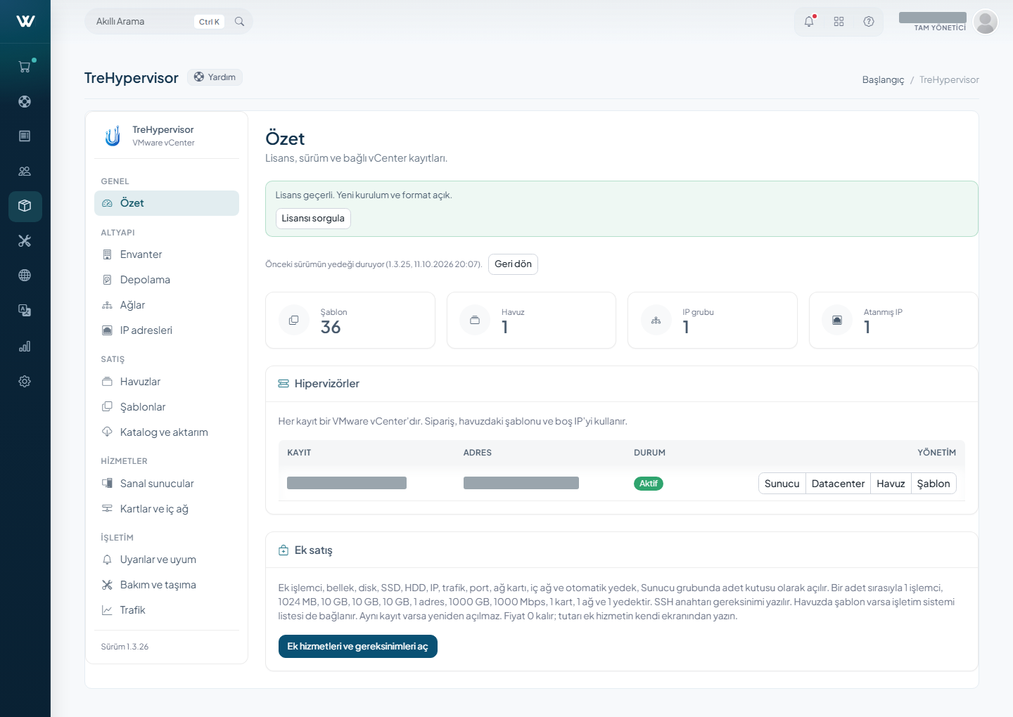Click the Havuz button in hypervisor row
Screen dimensions: 1013x717
[891, 484]
